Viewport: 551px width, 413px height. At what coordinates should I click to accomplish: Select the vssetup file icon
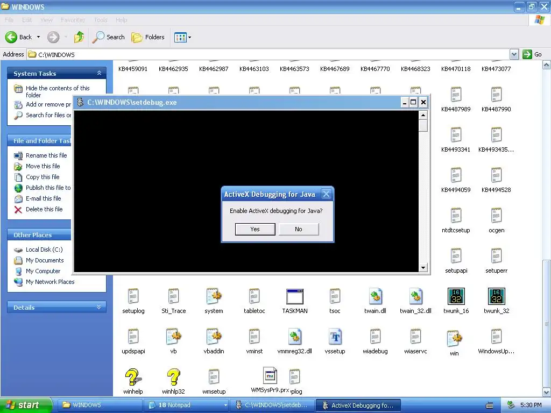[335, 337]
